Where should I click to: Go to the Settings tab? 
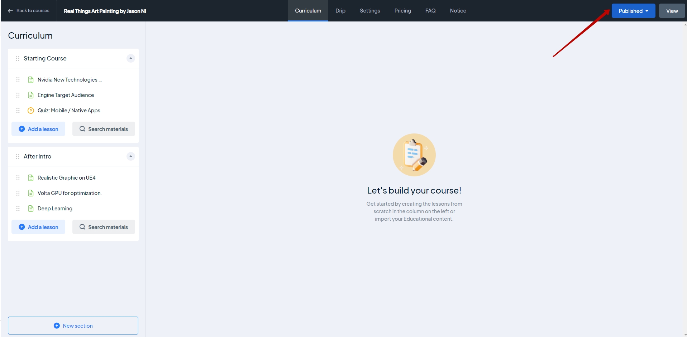(x=369, y=11)
